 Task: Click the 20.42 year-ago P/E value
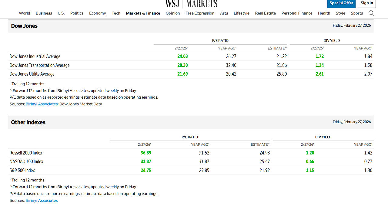(231, 74)
